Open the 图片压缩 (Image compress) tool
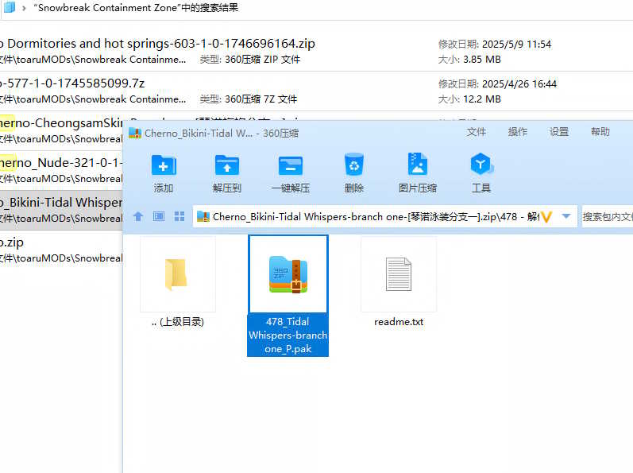 coord(417,166)
